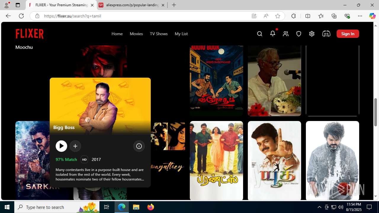The image size is (379, 213).
Task: Click the Moochu title text
Action: click(24, 47)
